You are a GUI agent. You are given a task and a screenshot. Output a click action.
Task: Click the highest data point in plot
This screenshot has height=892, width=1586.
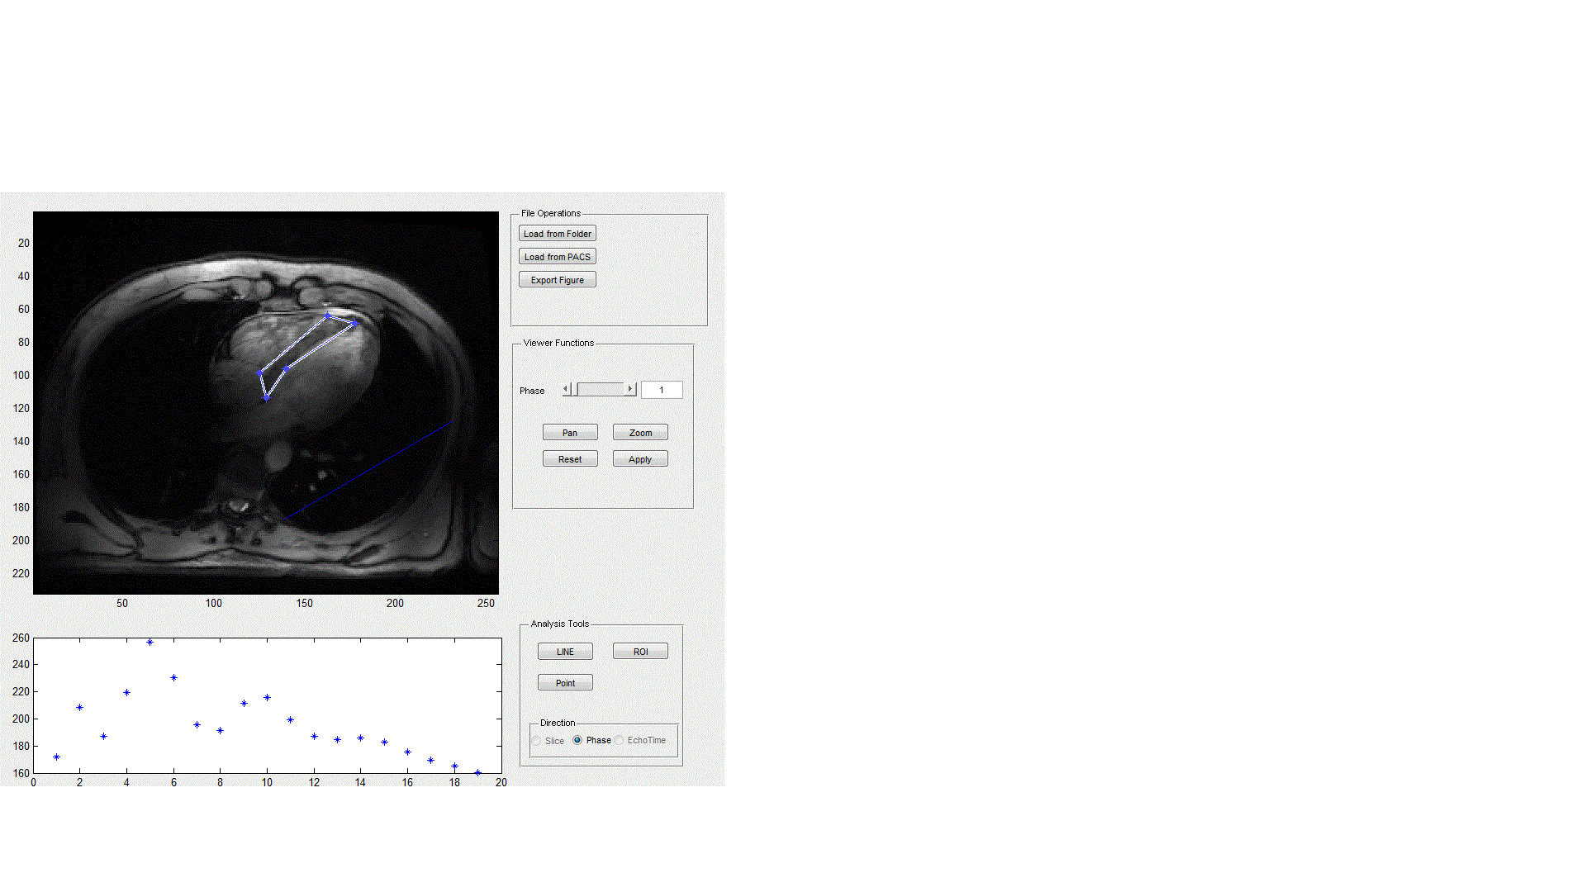(150, 642)
